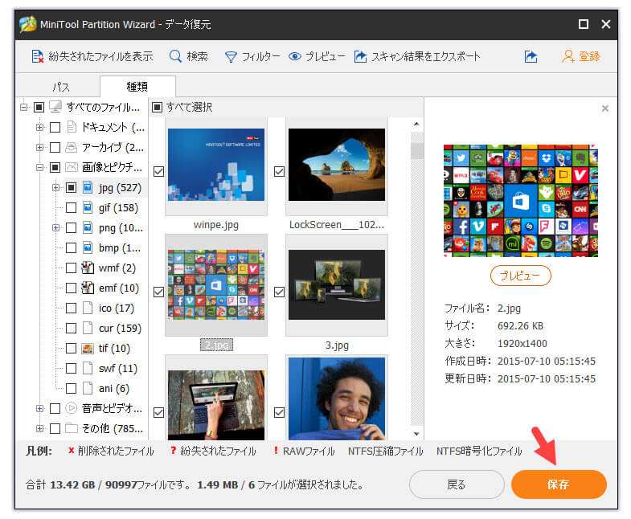Click the tif file type icon
The width and height of the screenshot is (631, 519).
click(x=88, y=349)
